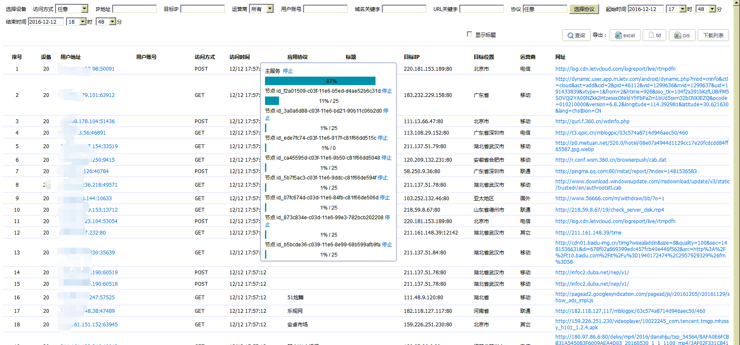740x345 pixels.
Task: Open the 182.118.127.117 mblogpic link
Action: (x=630, y=311)
